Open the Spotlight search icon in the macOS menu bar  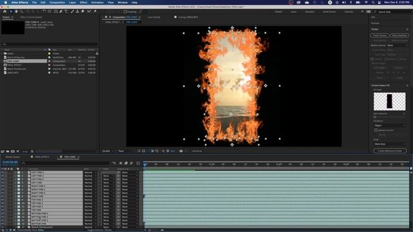coord(373,3)
